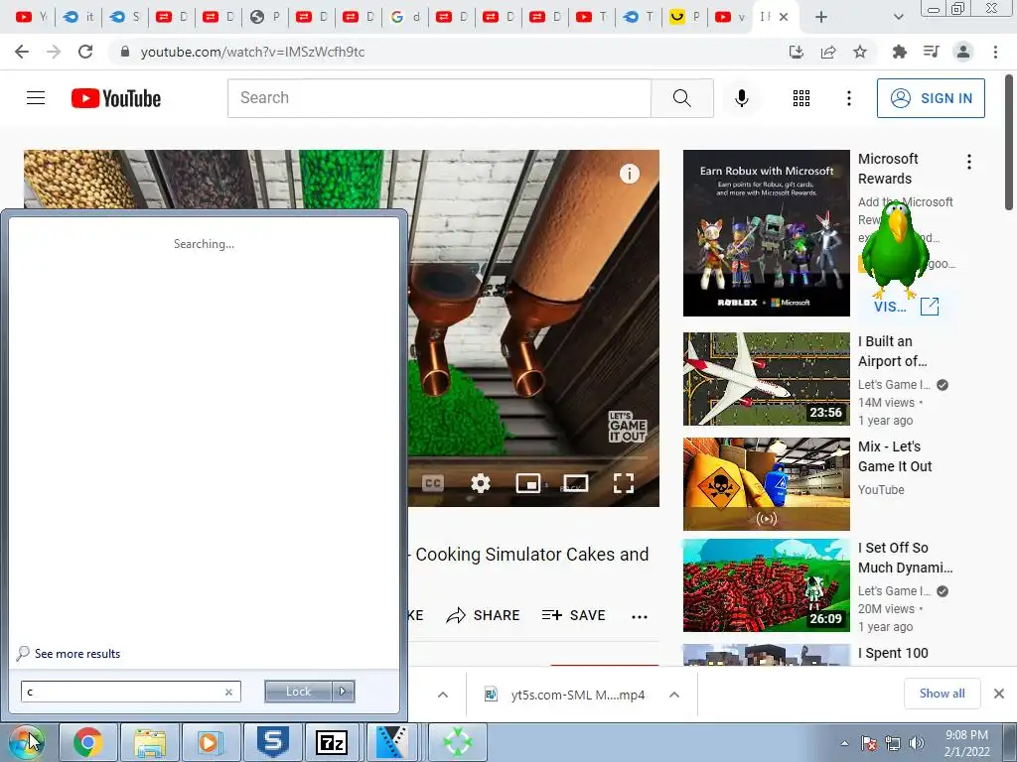Open the YouTube hamburger guide menu
This screenshot has width=1017, height=762.
click(x=36, y=98)
